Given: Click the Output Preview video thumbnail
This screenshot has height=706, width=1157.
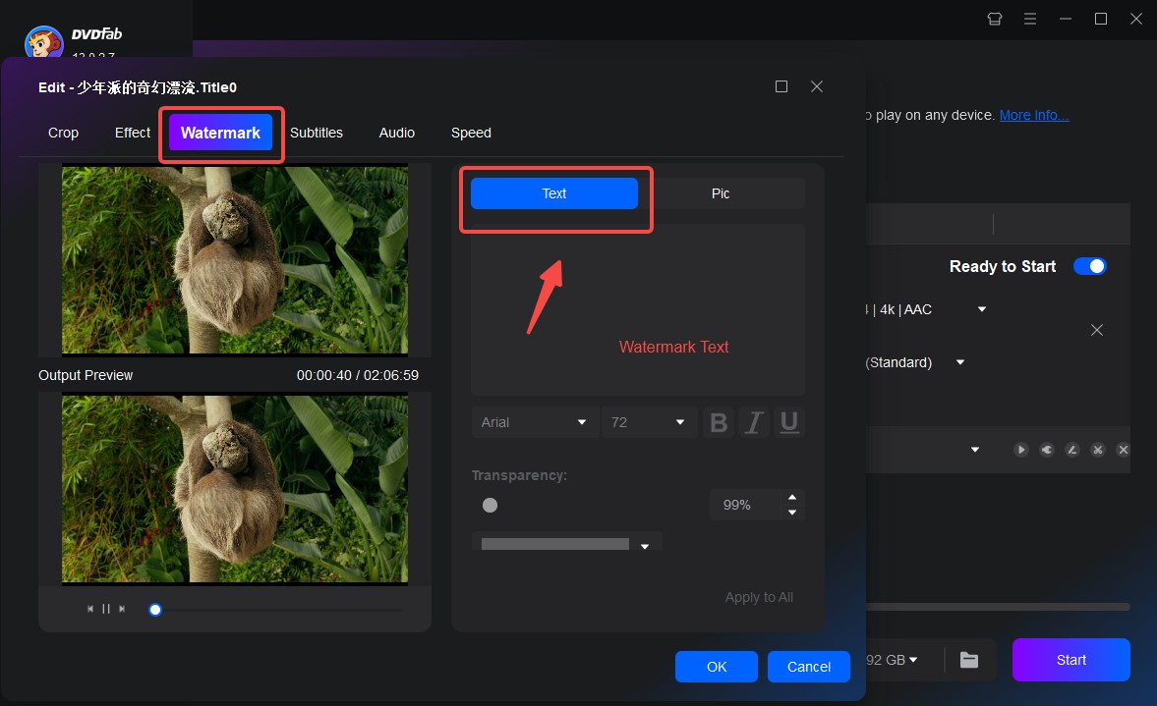Looking at the screenshot, I should pos(235,489).
